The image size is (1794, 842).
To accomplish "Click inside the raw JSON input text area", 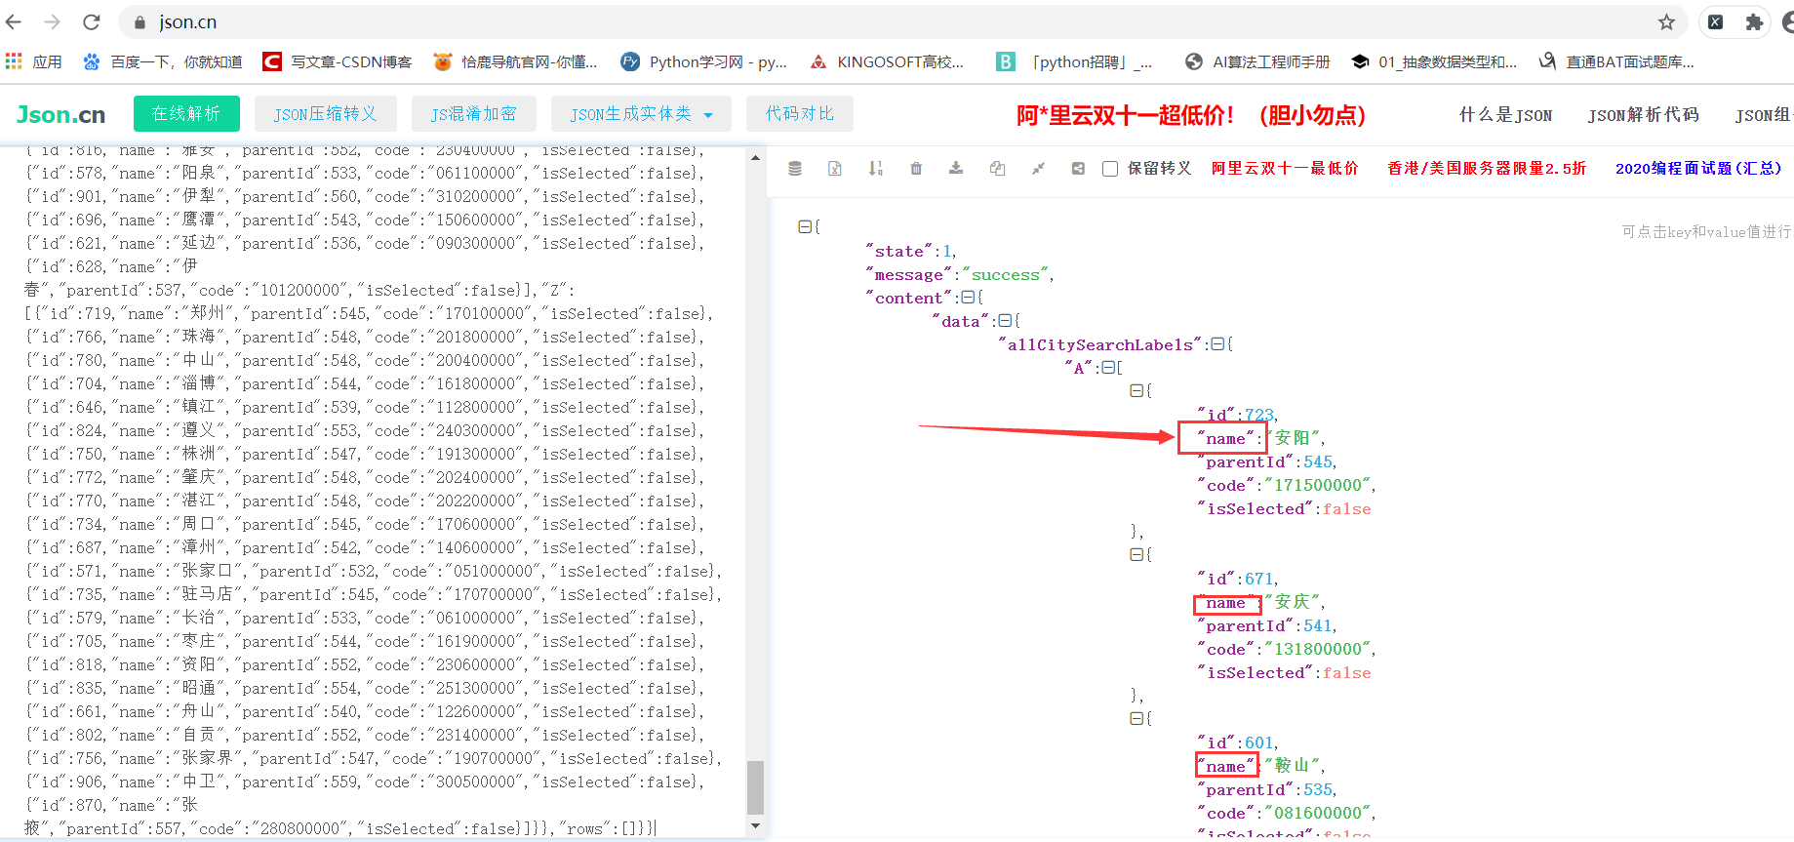I will pyautogui.click(x=373, y=491).
